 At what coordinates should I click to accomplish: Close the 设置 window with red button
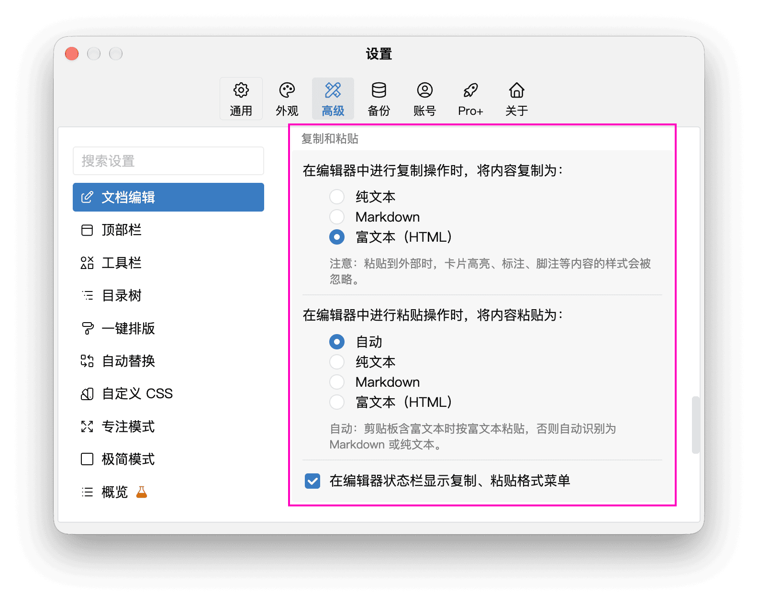[72, 54]
